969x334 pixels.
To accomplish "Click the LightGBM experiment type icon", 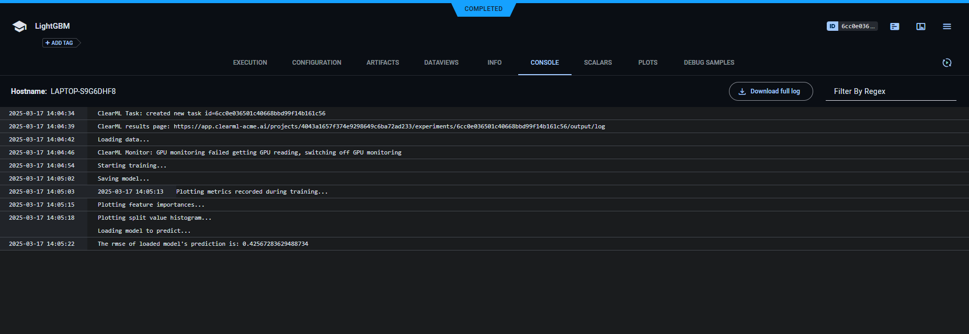I will pyautogui.click(x=19, y=27).
